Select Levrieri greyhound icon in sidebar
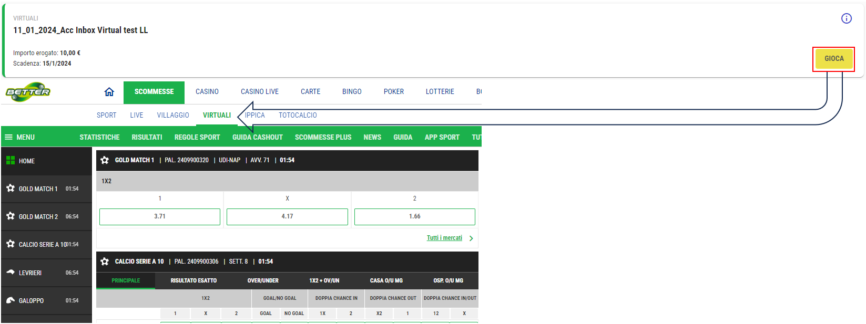The image size is (866, 324). pyautogui.click(x=11, y=273)
